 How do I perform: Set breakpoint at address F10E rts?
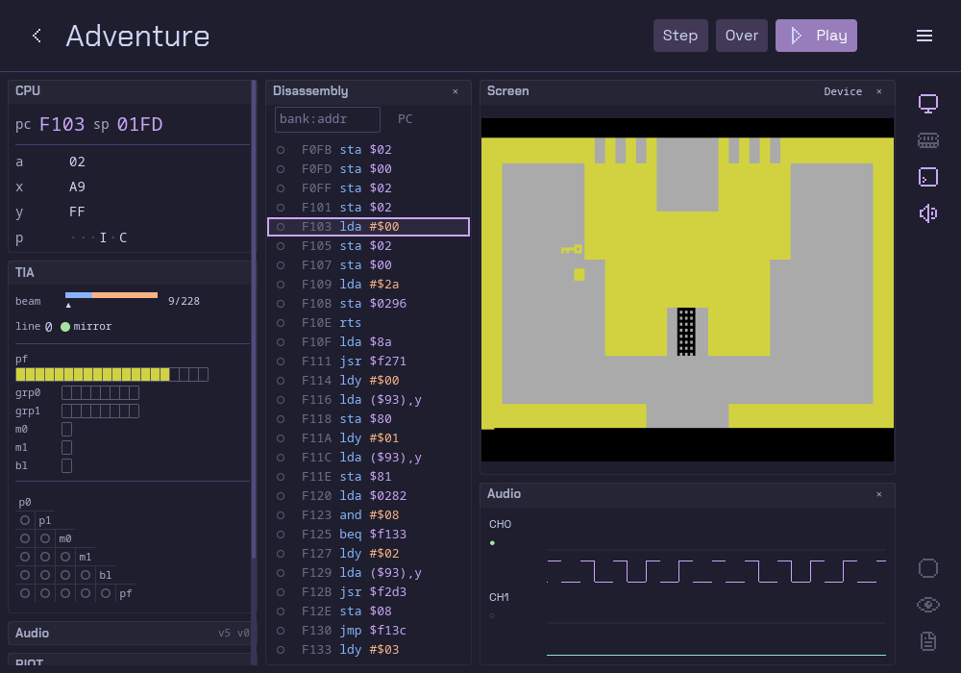click(280, 323)
